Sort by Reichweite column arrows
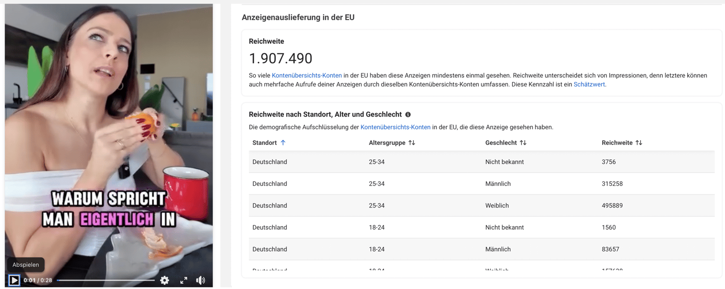 click(639, 143)
